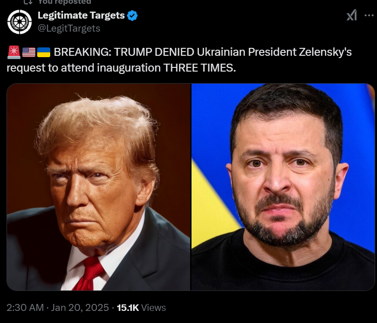The height and width of the screenshot is (323, 377).
Task: Open the @LegitTargets handle link
Action: (x=69, y=28)
